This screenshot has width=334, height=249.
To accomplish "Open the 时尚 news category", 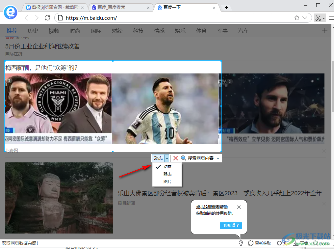I will (75, 31).
